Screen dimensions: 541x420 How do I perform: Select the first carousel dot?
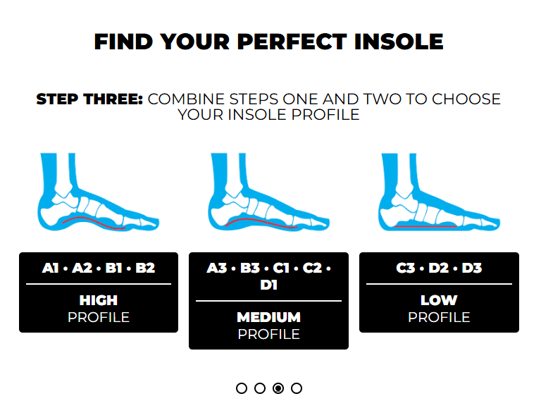point(242,388)
